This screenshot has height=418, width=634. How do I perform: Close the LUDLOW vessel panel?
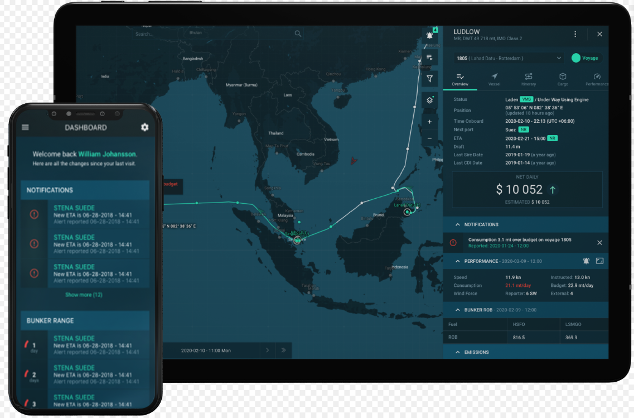[x=599, y=35]
